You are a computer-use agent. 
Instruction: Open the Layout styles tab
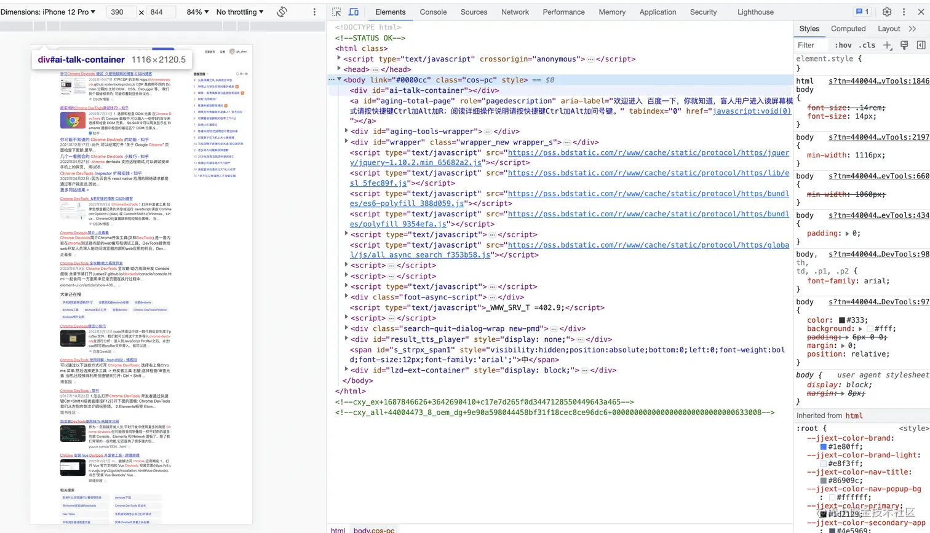889,28
